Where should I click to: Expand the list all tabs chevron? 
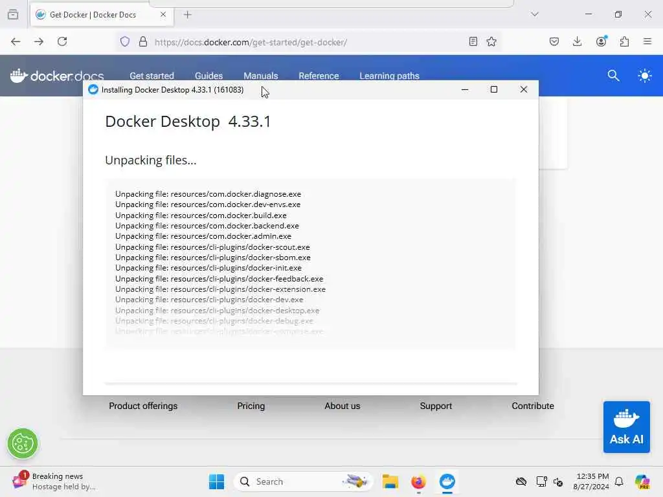pyautogui.click(x=535, y=14)
